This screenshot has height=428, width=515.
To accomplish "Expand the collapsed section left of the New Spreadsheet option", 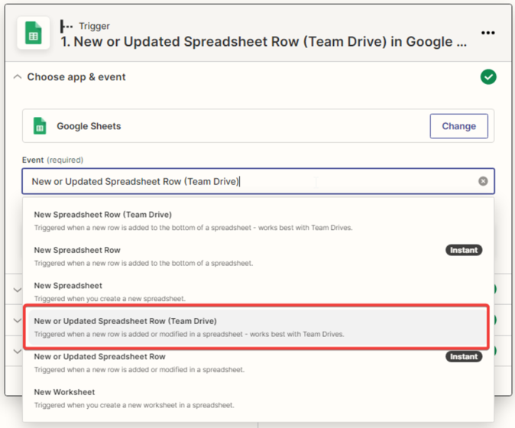I will 18,290.
